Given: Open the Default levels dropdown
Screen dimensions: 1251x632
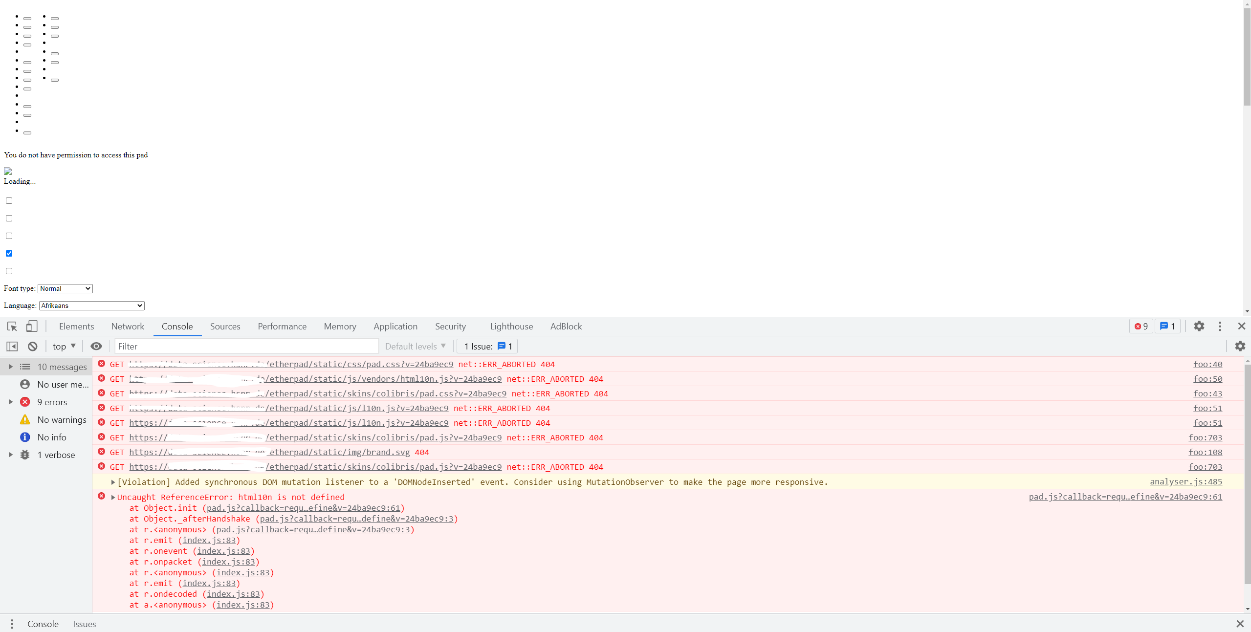Looking at the screenshot, I should coord(415,346).
